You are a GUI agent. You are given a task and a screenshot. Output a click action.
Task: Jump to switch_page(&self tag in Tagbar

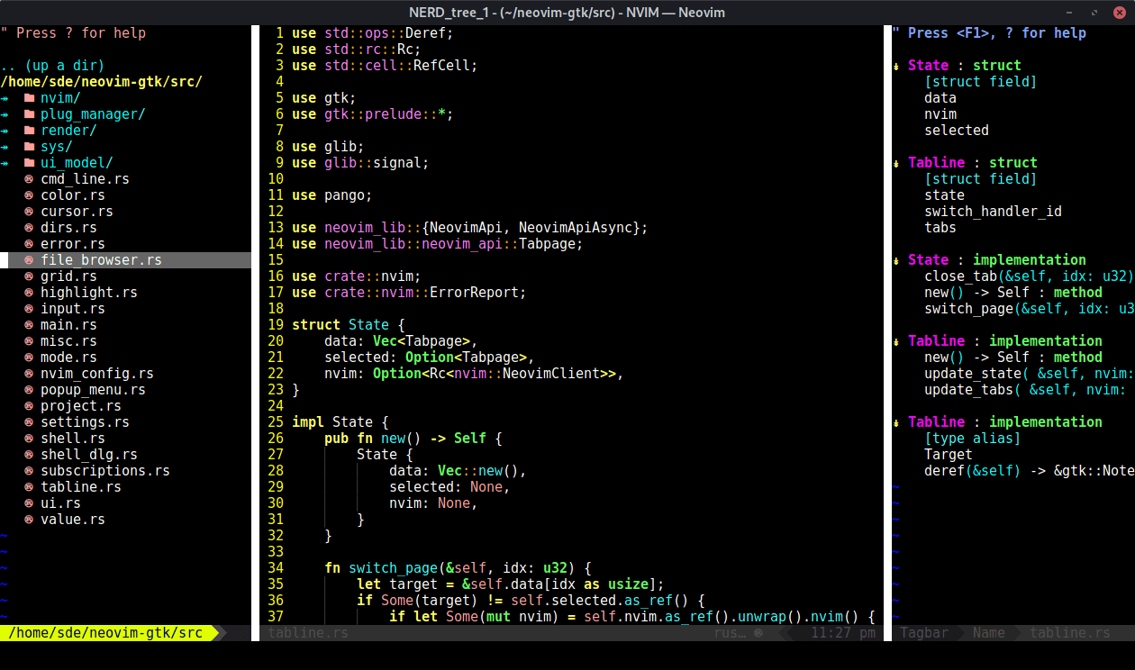[x=1029, y=309]
